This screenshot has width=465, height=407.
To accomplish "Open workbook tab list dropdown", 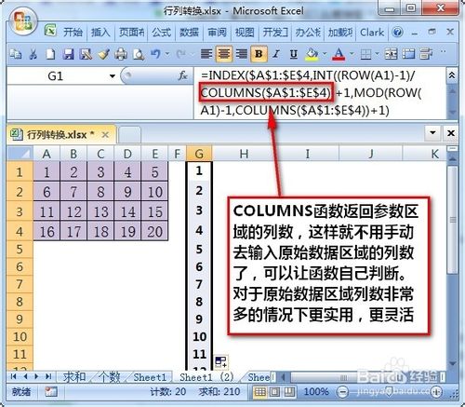I will (x=432, y=133).
